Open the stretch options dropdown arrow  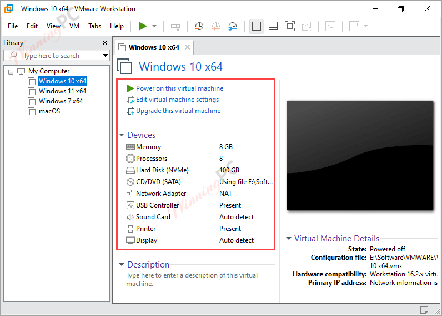point(366,26)
